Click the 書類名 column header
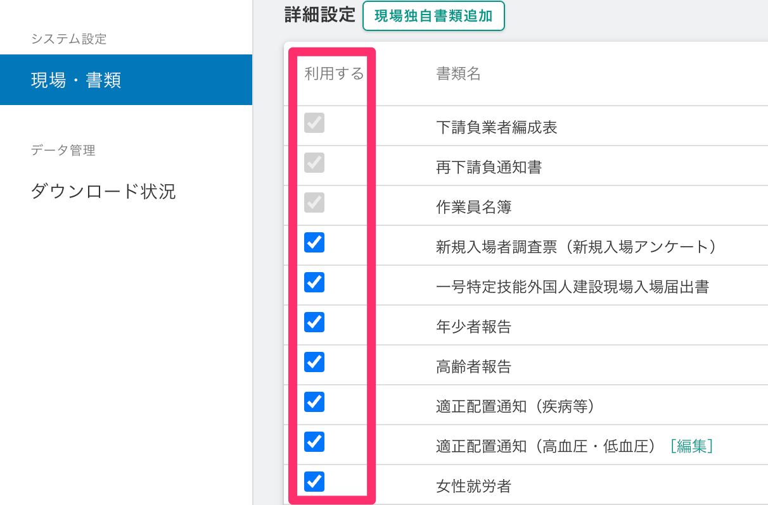Screen dimensions: 768x505 click(458, 74)
